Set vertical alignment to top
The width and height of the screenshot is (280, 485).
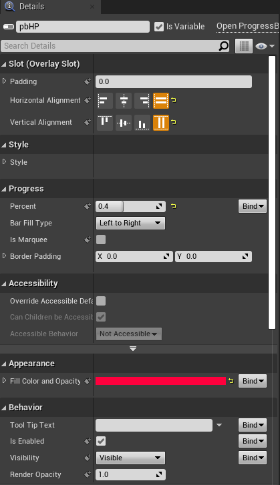point(105,123)
